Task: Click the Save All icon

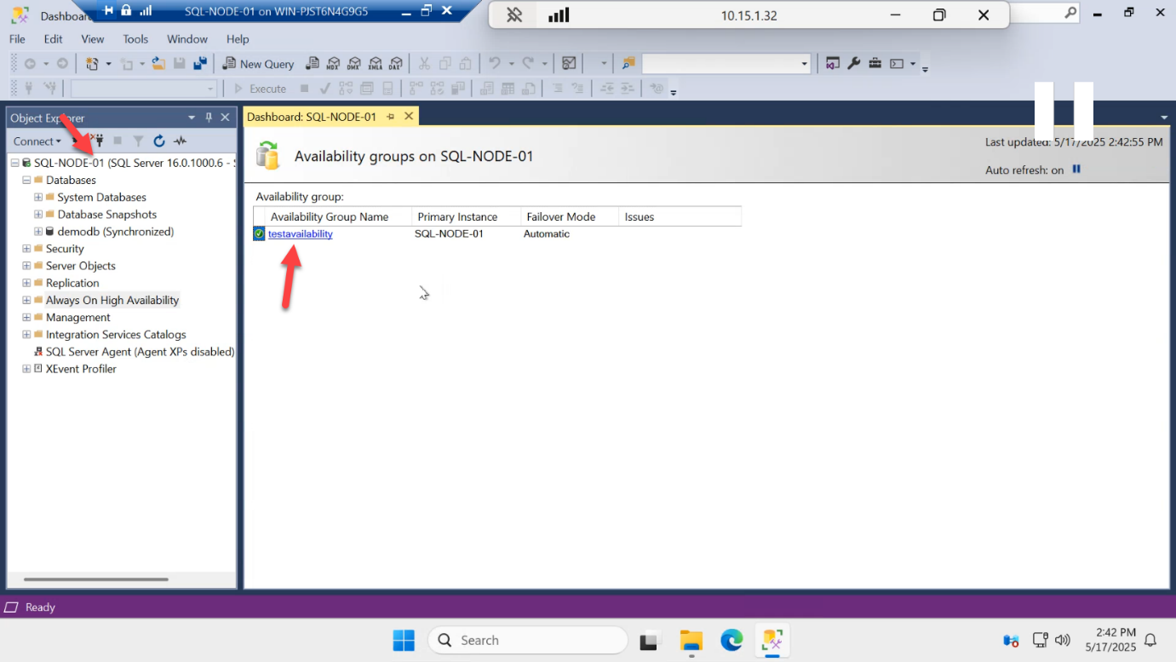Action: [x=200, y=64]
